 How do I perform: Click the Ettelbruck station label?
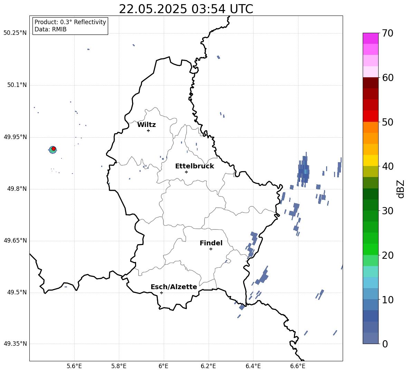pyautogui.click(x=194, y=166)
